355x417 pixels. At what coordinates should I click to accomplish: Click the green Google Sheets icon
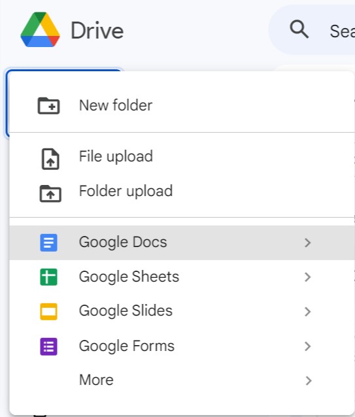48,277
